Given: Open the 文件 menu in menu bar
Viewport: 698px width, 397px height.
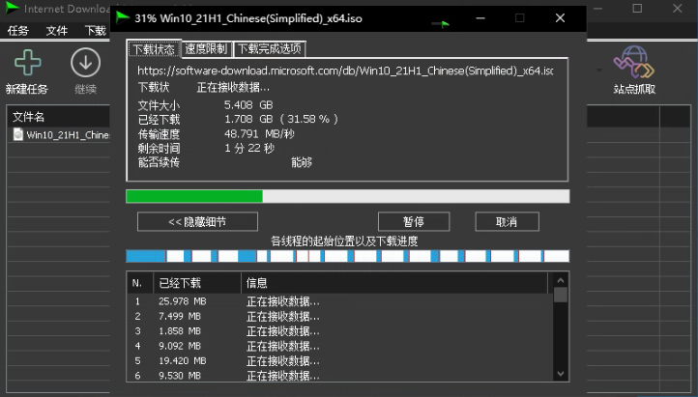Looking at the screenshot, I should click(57, 31).
